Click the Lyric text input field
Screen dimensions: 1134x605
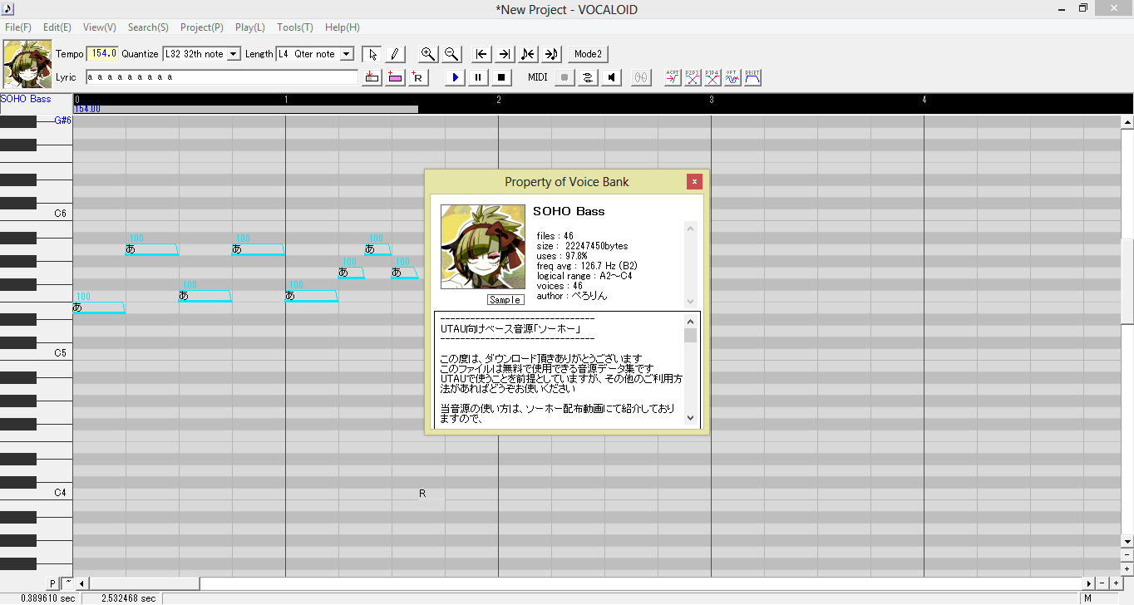221,77
